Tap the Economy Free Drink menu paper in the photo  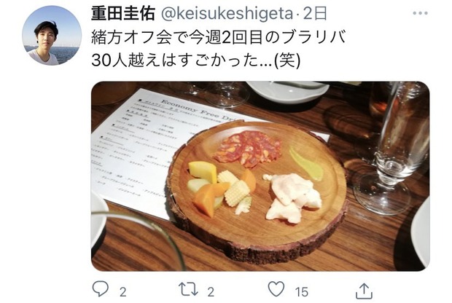pyautogui.click(x=161, y=150)
